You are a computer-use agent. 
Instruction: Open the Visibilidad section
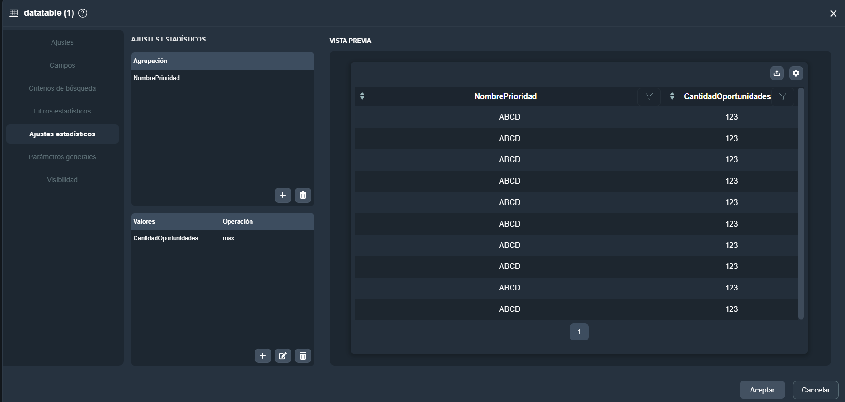62,180
